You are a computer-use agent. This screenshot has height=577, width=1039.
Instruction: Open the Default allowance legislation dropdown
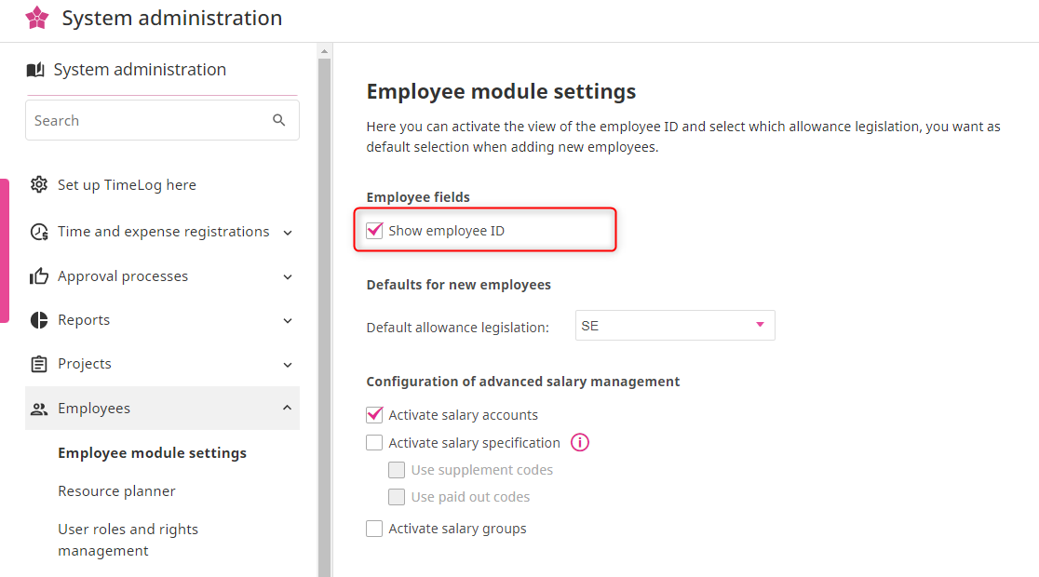click(x=675, y=326)
